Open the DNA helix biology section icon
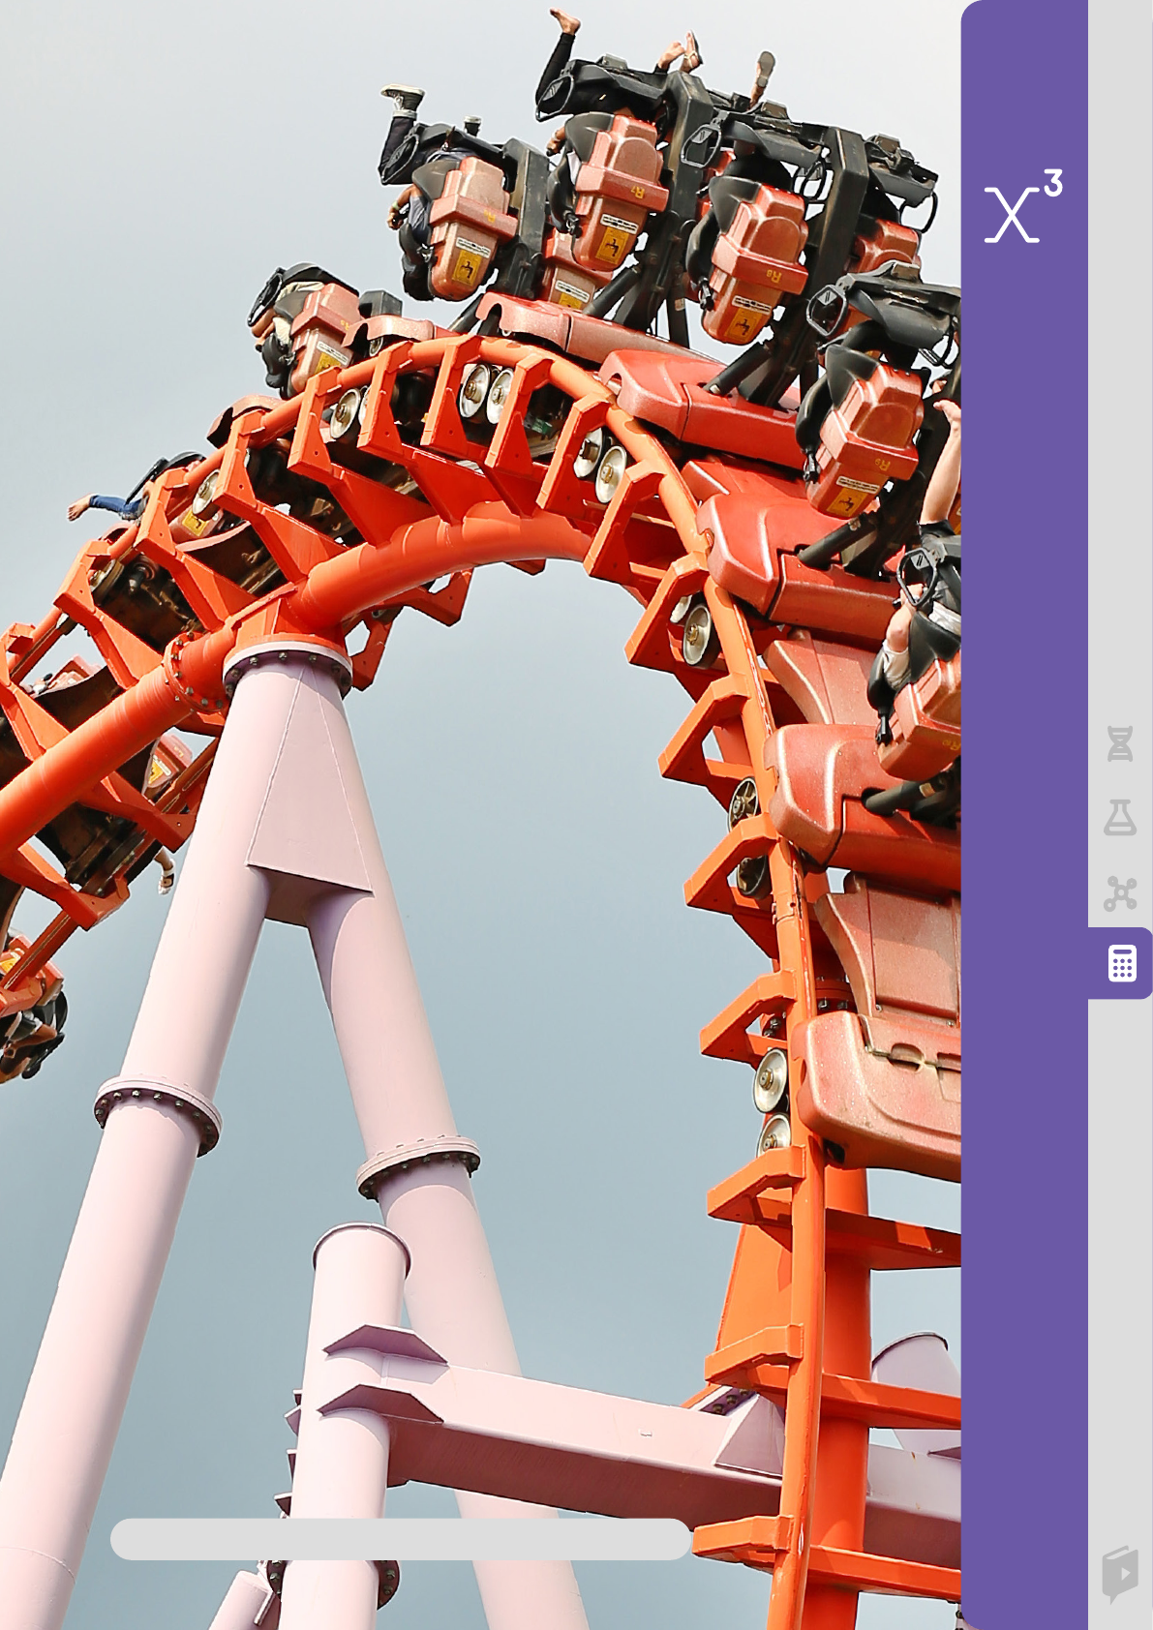The height and width of the screenshot is (1630, 1153). pos(1119,743)
